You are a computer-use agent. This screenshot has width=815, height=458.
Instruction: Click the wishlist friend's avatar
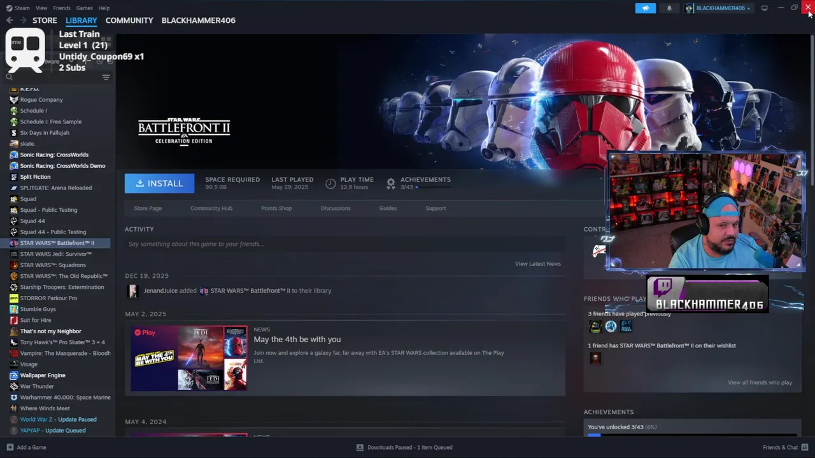tap(595, 358)
